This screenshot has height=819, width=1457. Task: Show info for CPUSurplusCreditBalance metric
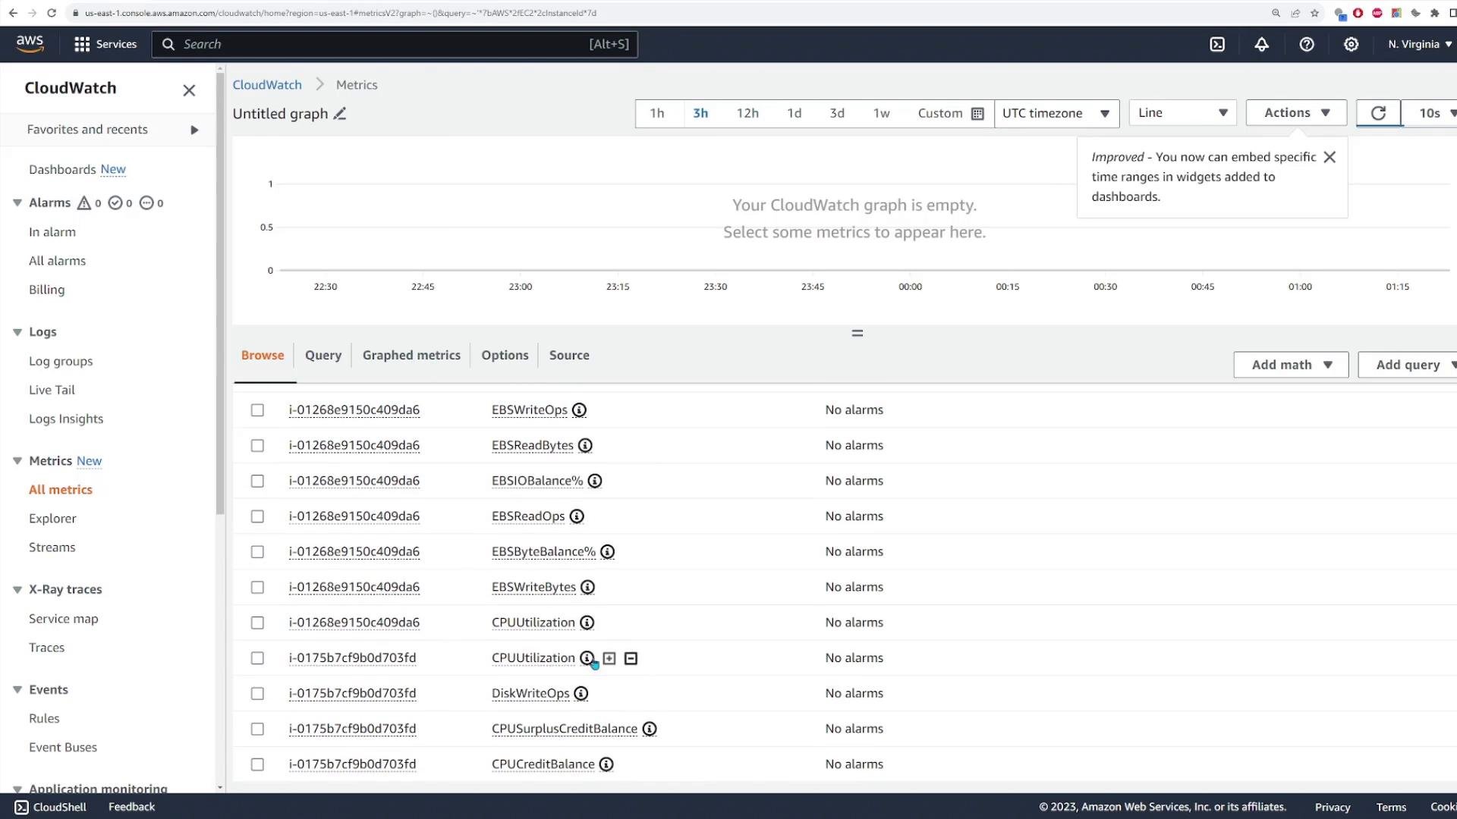[649, 729]
